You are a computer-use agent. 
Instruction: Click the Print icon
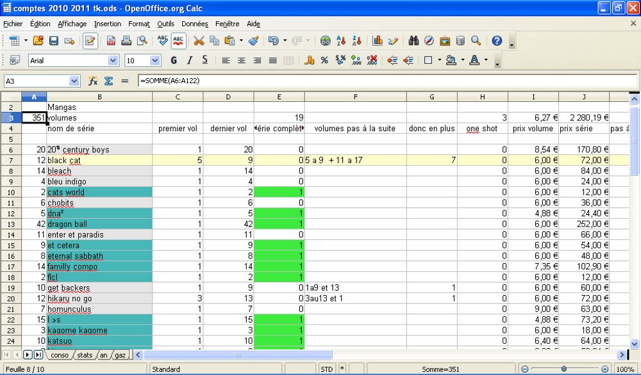(x=126, y=41)
